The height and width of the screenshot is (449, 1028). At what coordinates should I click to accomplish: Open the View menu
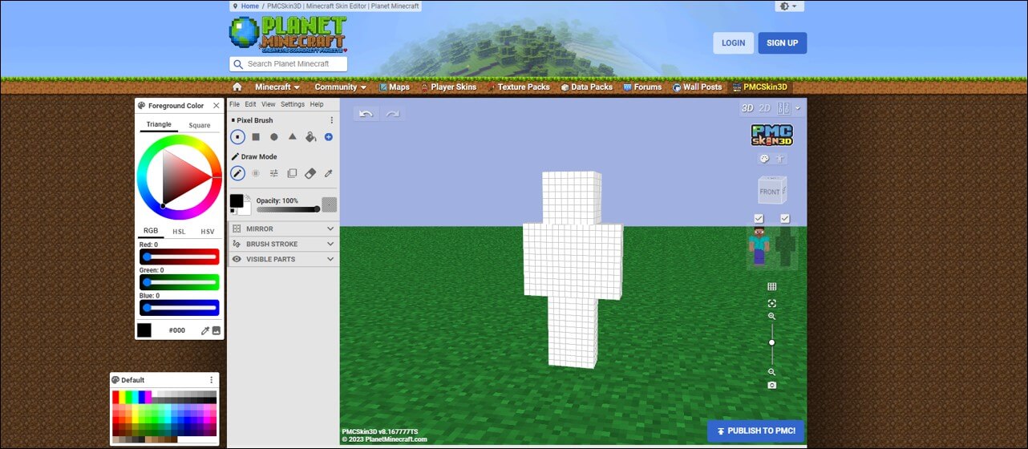(x=269, y=104)
